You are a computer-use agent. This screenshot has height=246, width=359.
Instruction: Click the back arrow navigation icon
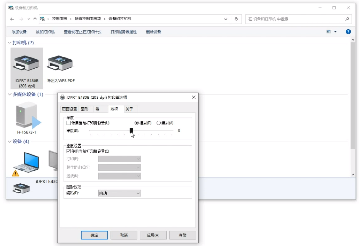pos(12,19)
